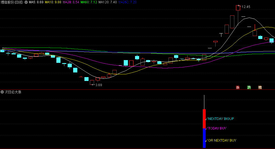Select the MA250: 7.28 label
This screenshot has width=275, height=149.
(127, 2)
